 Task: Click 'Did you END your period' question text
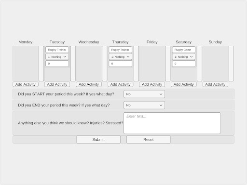tap(64, 105)
